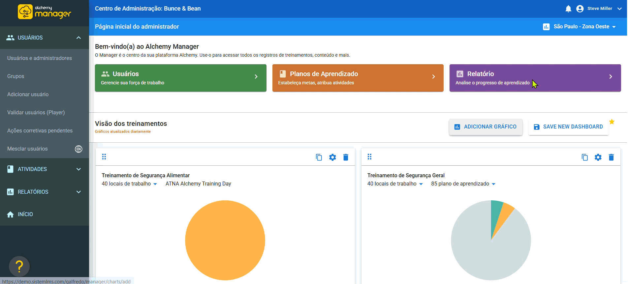Screen dimensions: 628x284
Task: Delete the Segurança Geral chart
Action: (611, 157)
